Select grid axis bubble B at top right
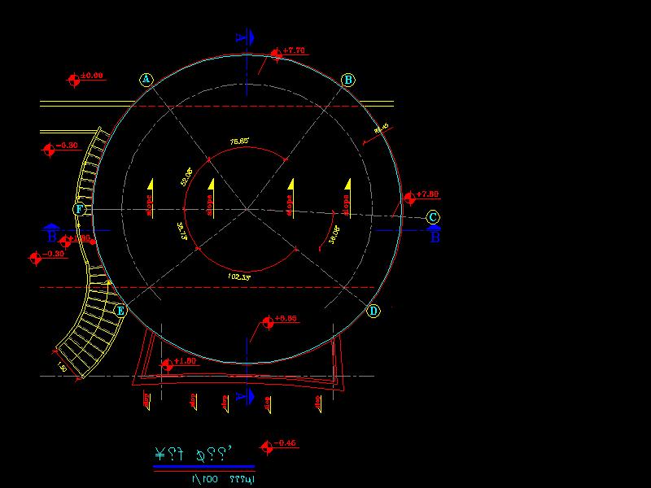Image resolution: width=651 pixels, height=488 pixels. 347,80
